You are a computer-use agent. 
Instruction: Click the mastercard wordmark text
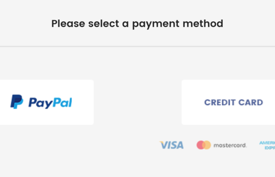230,146
